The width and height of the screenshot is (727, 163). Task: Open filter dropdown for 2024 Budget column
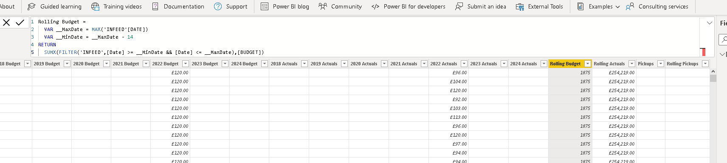tap(265, 64)
